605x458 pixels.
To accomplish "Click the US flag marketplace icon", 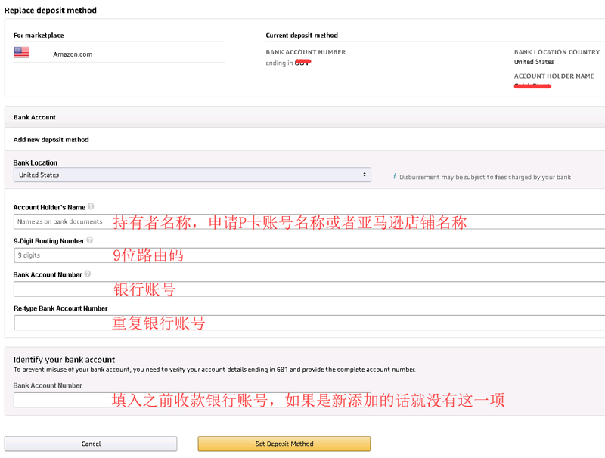I will [22, 52].
